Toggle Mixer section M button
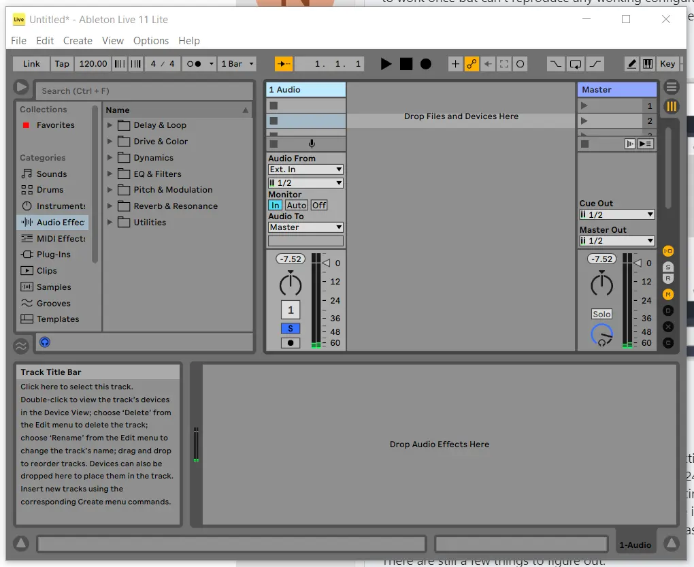The image size is (694, 567). pyautogui.click(x=668, y=294)
